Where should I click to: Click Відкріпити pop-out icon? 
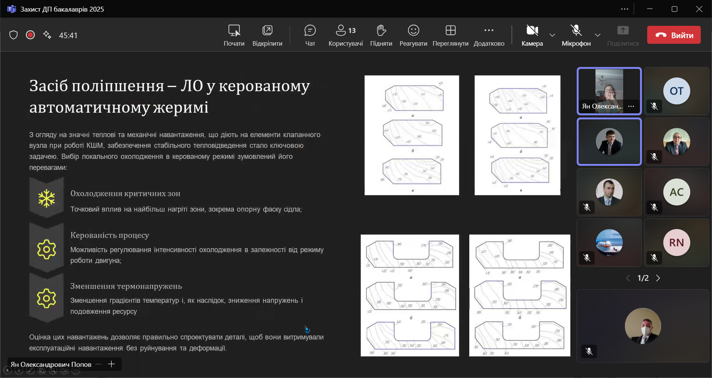pyautogui.click(x=267, y=35)
